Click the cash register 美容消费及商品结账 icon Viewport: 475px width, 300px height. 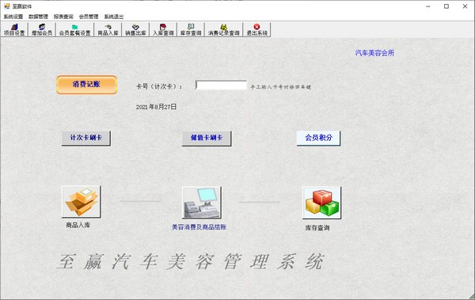[x=201, y=203]
